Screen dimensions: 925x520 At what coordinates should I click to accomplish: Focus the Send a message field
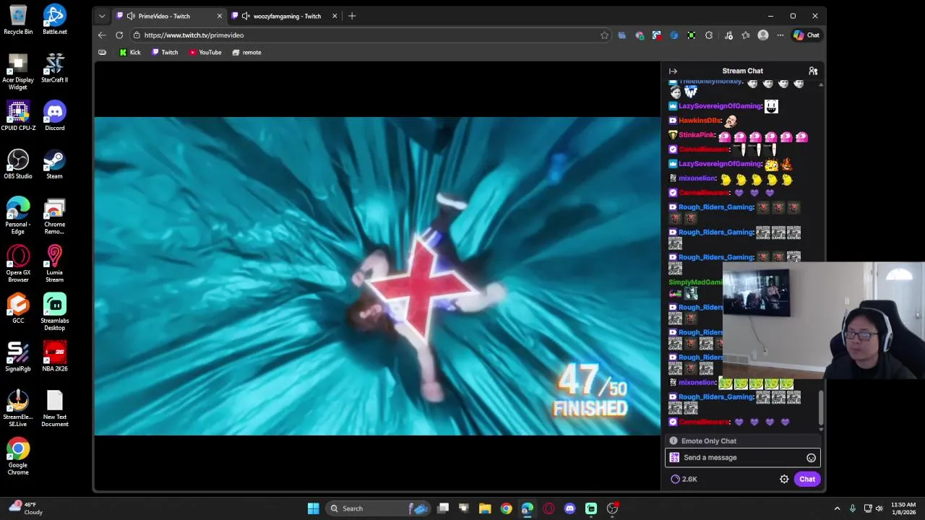[742, 457]
